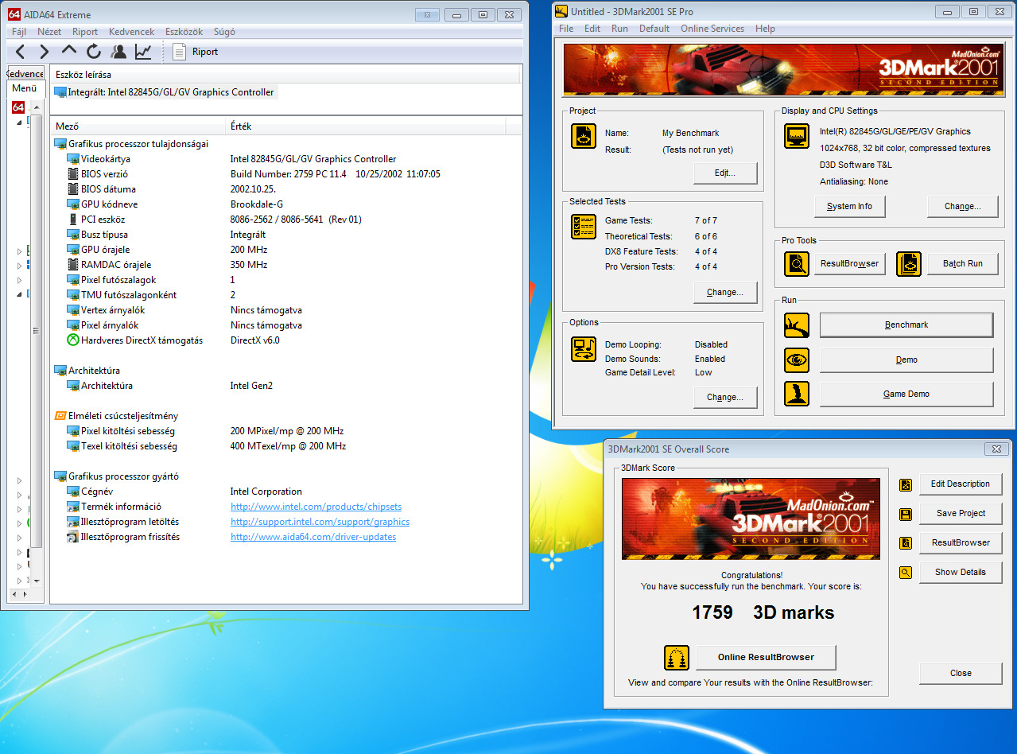Go forward with AIDA64 right arrow
This screenshot has height=754, width=1017.
(44, 52)
